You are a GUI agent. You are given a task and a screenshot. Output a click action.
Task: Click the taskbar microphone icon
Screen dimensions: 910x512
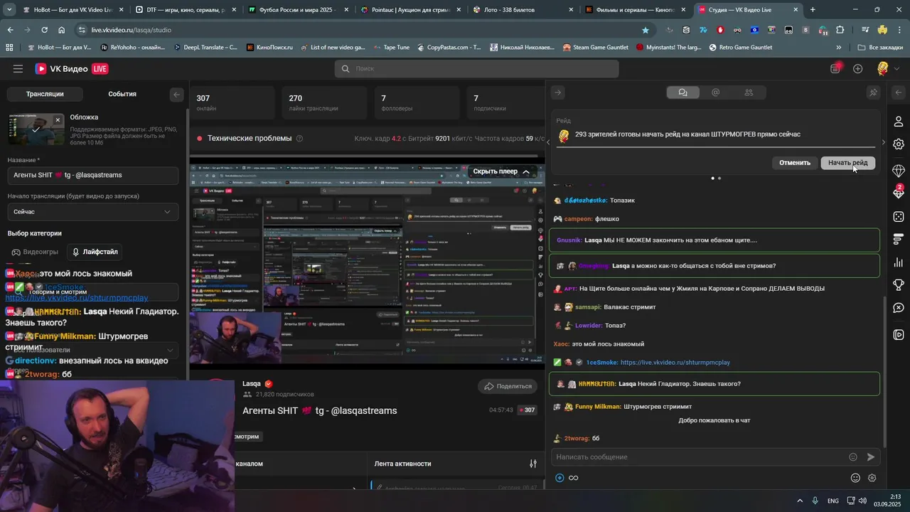click(x=815, y=501)
